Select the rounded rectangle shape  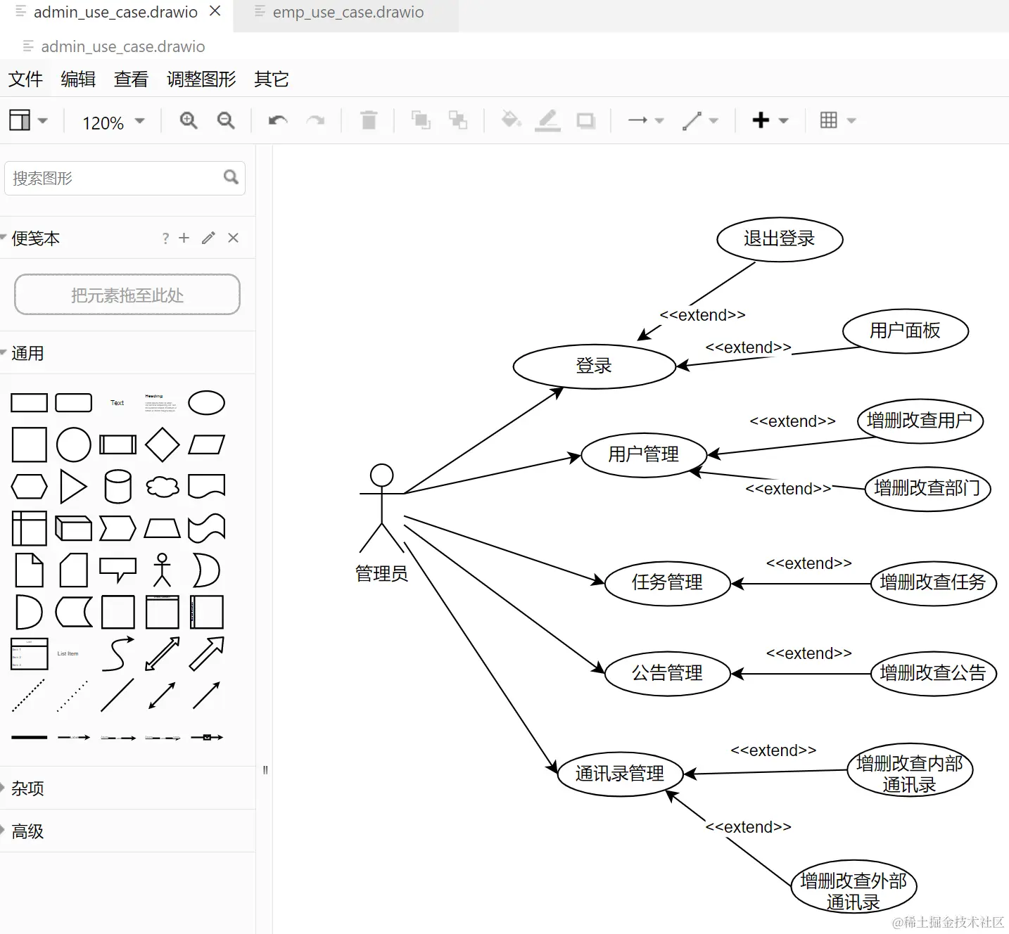coord(74,403)
